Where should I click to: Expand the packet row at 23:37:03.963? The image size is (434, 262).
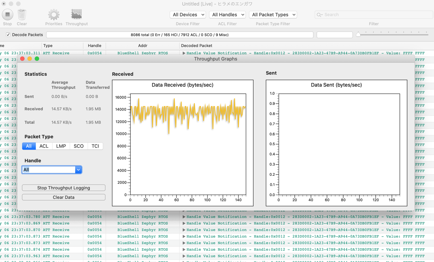184,256
